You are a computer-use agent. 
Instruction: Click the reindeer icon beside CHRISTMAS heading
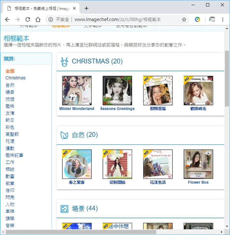pyautogui.click(x=64, y=62)
